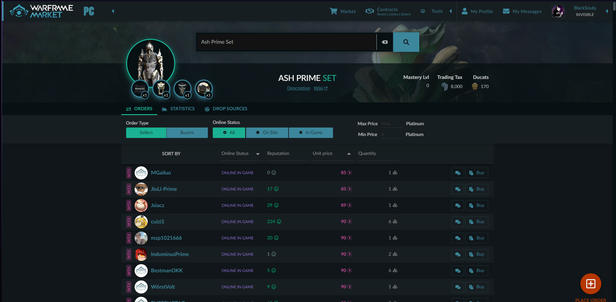This screenshot has height=302, width=616.
Task: Buy from MGailuo at 85 platinum
Action: tap(477, 173)
